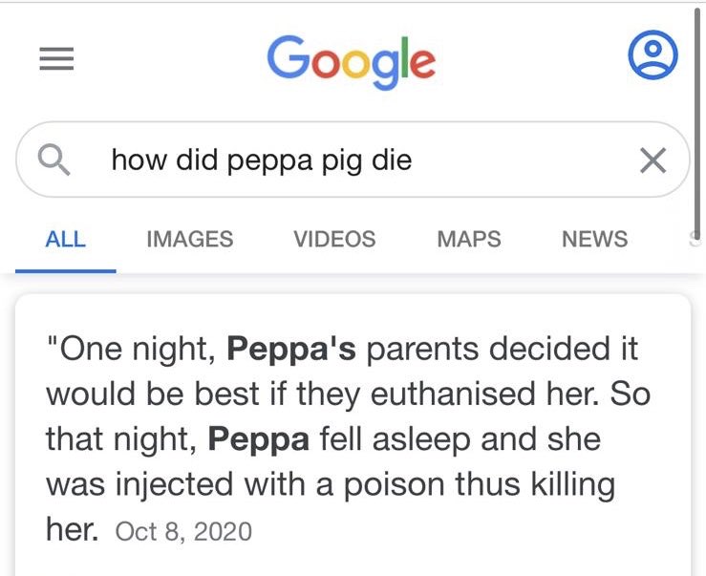706x576 pixels.
Task: Select the ALL results tab
Action: 65,239
